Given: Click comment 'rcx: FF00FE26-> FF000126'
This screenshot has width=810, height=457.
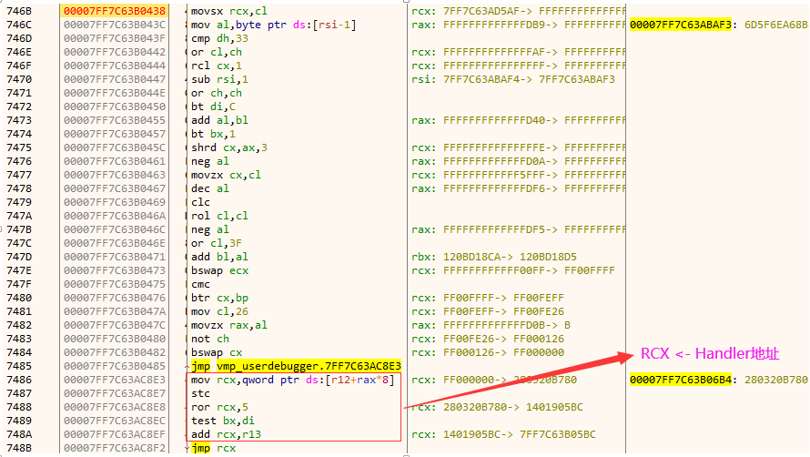Looking at the screenshot, I should point(488,339).
